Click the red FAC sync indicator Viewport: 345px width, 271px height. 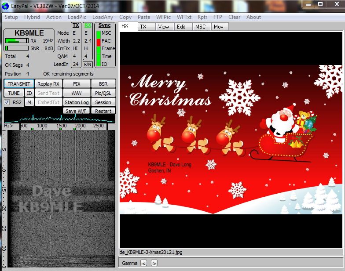(x=99, y=42)
